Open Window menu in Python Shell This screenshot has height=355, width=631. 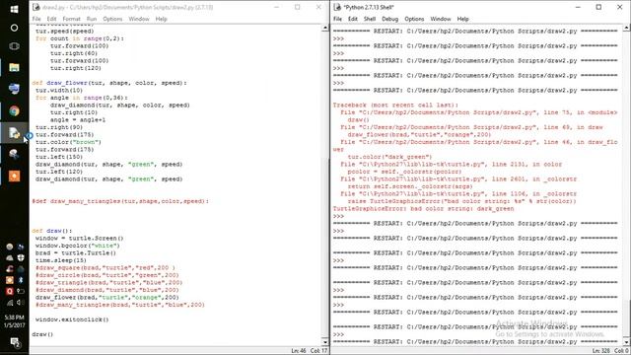coord(441,19)
